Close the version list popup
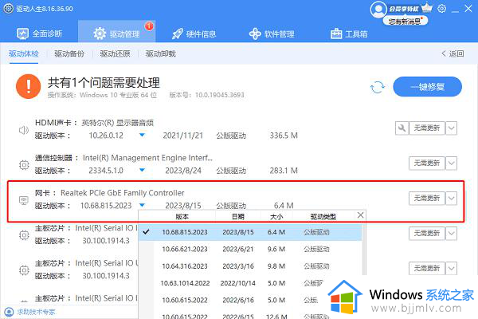 (x=360, y=215)
